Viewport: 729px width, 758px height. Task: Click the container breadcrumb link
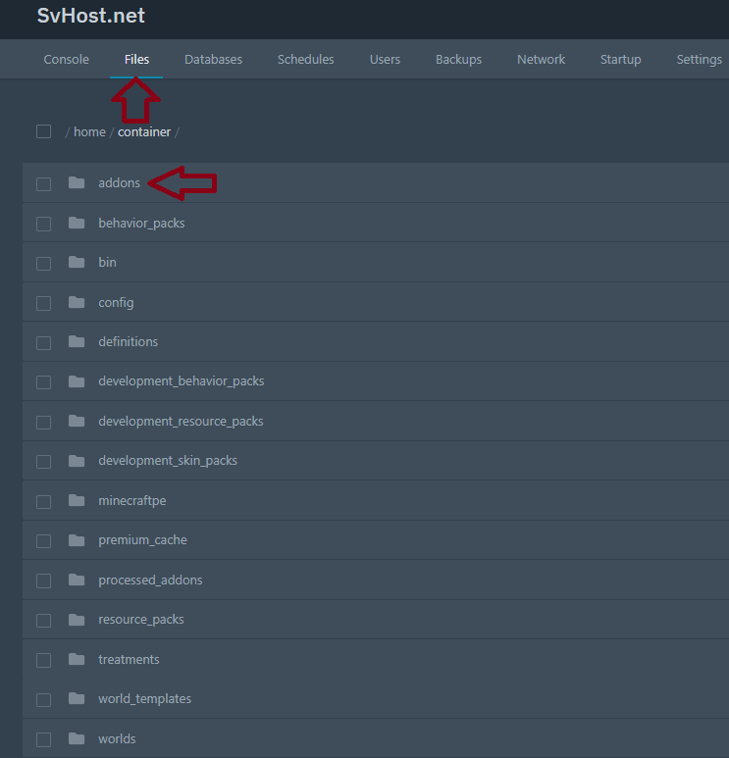(144, 132)
